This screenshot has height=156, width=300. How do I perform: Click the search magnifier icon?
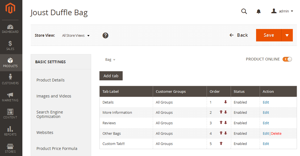coord(244,11)
